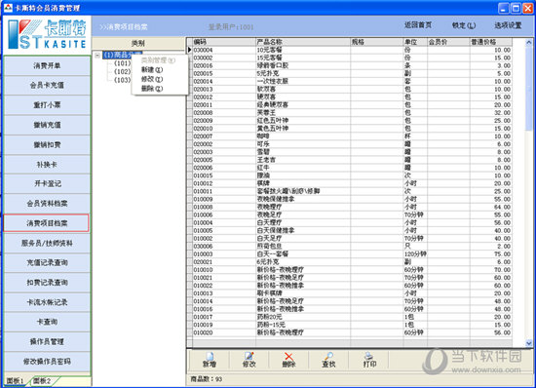Screen dimensions: 536x388
Task: Open 补换卡 from the sidebar
Action: point(47,165)
